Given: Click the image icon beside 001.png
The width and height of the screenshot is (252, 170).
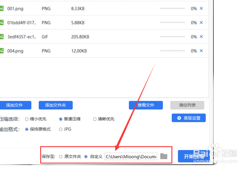Looking at the screenshot, I should tap(2, 8).
